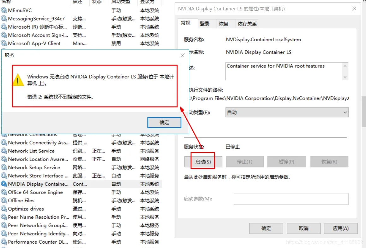Sort by 登录为 column header

pyautogui.click(x=150, y=2)
